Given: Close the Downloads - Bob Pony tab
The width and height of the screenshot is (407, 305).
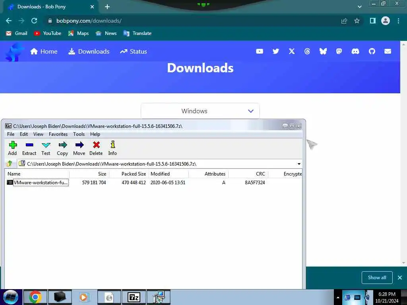Looking at the screenshot, I should pyautogui.click(x=92, y=7).
